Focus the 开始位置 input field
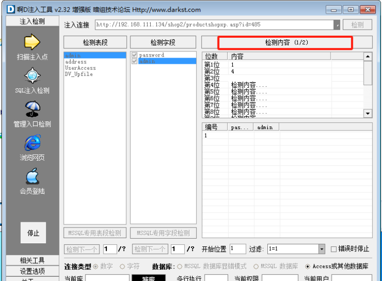 [238, 249]
